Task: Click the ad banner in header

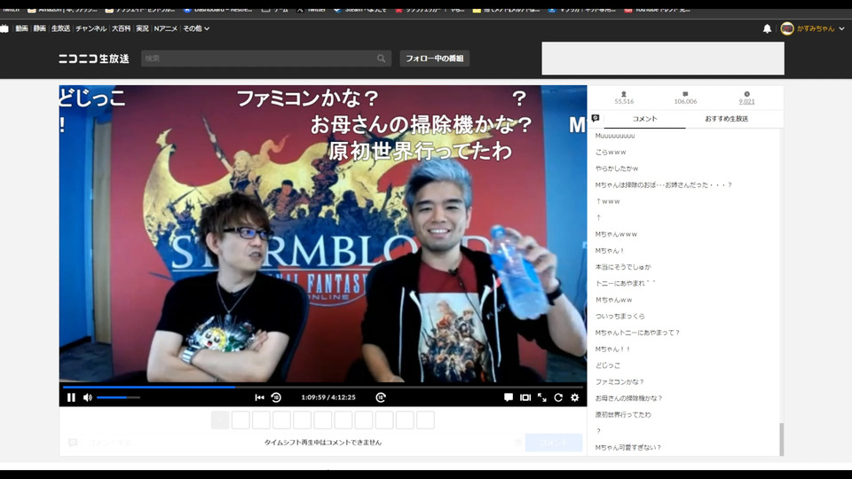Action: coord(663,59)
